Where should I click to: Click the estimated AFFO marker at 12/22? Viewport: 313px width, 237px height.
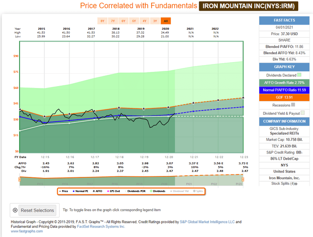click(218, 100)
